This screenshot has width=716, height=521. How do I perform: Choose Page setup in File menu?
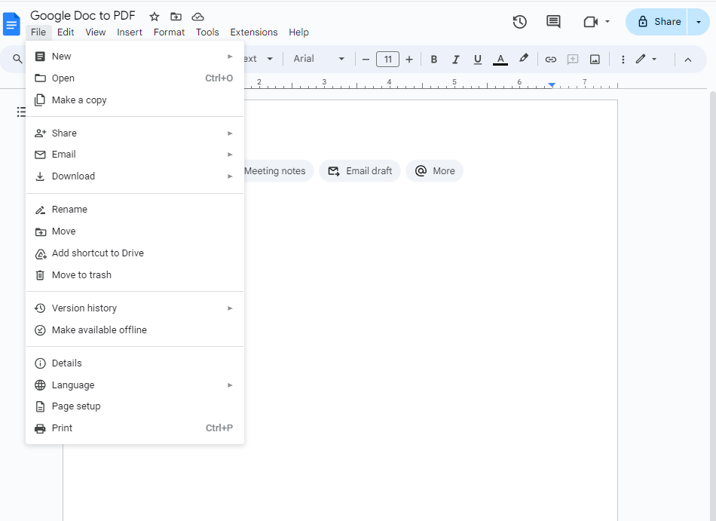click(76, 406)
